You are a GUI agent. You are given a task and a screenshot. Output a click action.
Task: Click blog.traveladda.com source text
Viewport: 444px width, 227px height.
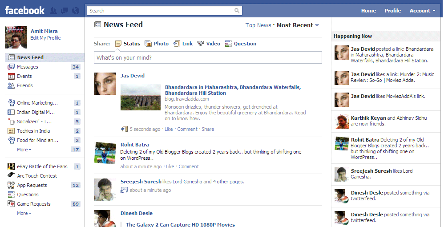coord(187,99)
